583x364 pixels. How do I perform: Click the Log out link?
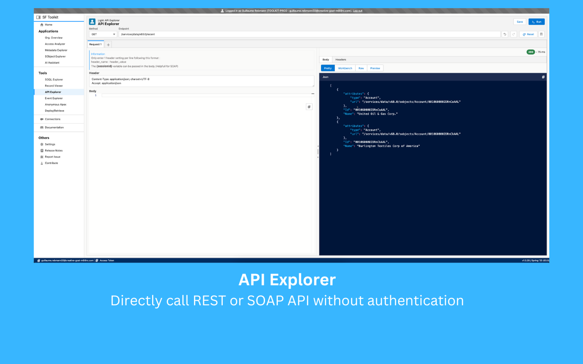point(357,10)
